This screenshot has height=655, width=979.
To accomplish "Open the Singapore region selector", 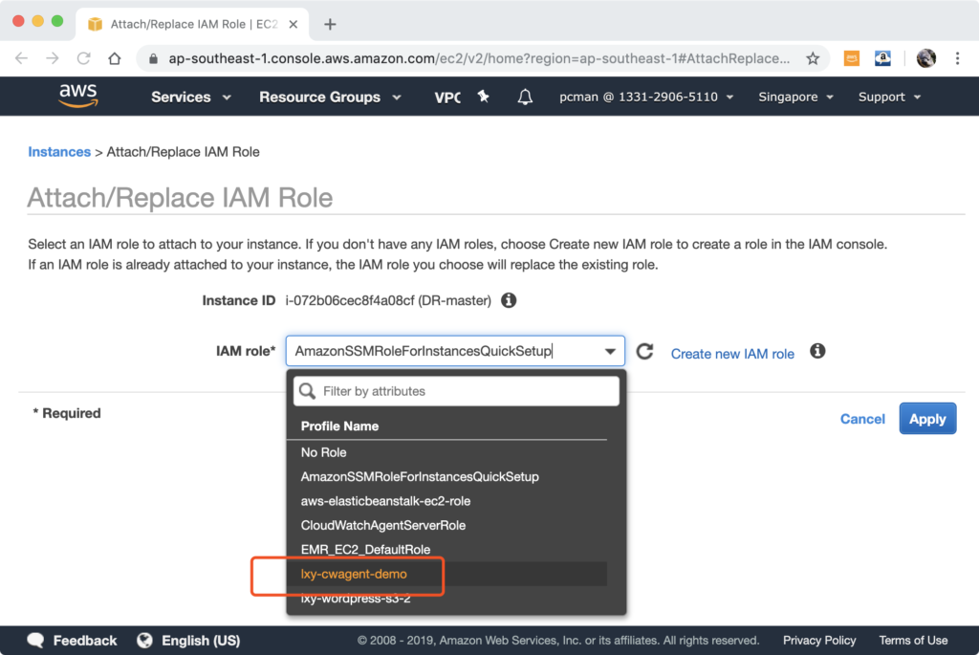I will pos(795,97).
